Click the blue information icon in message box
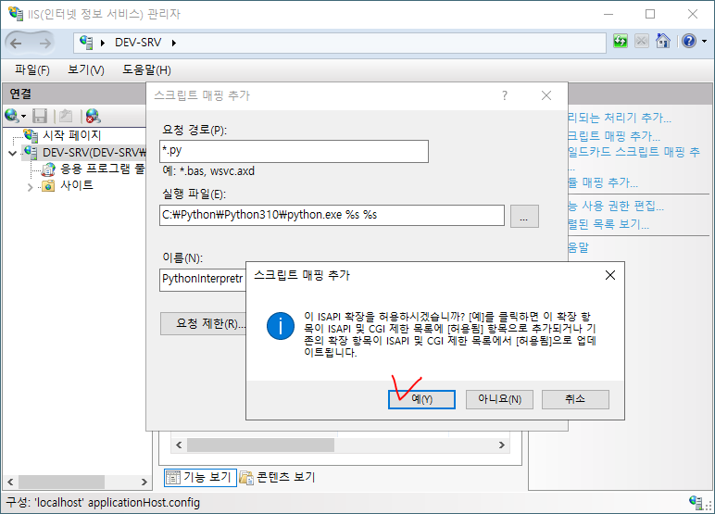 [281, 326]
